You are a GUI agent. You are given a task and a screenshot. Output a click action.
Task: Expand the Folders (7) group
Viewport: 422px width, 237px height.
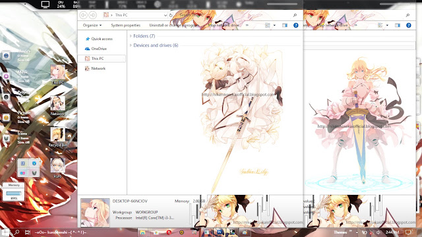pos(131,36)
